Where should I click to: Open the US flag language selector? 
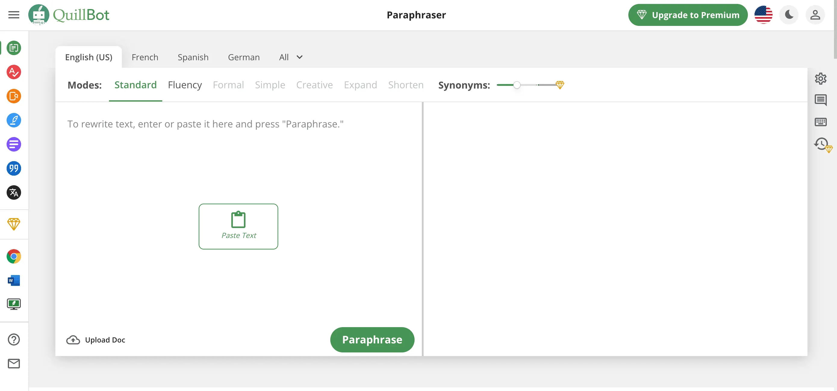tap(763, 15)
